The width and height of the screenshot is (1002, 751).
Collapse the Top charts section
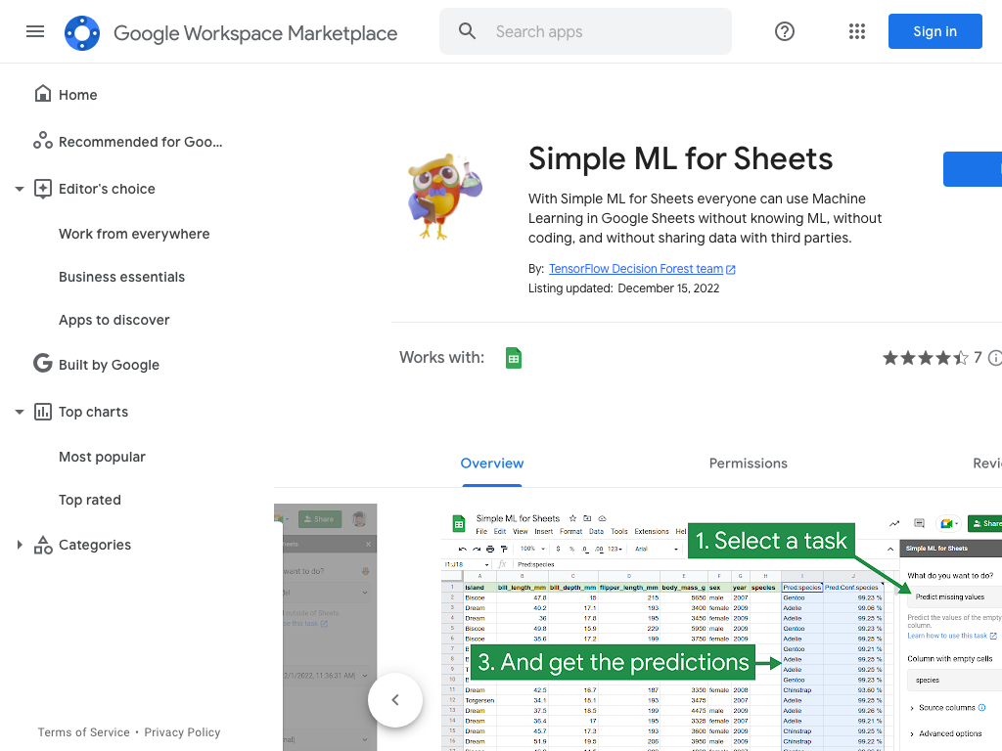[x=20, y=412]
